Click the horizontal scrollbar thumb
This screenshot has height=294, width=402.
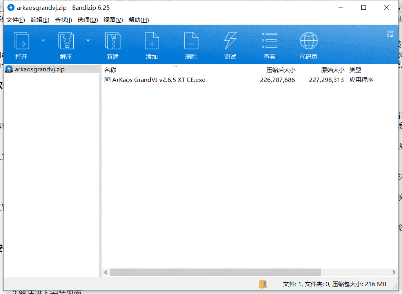click(216, 272)
